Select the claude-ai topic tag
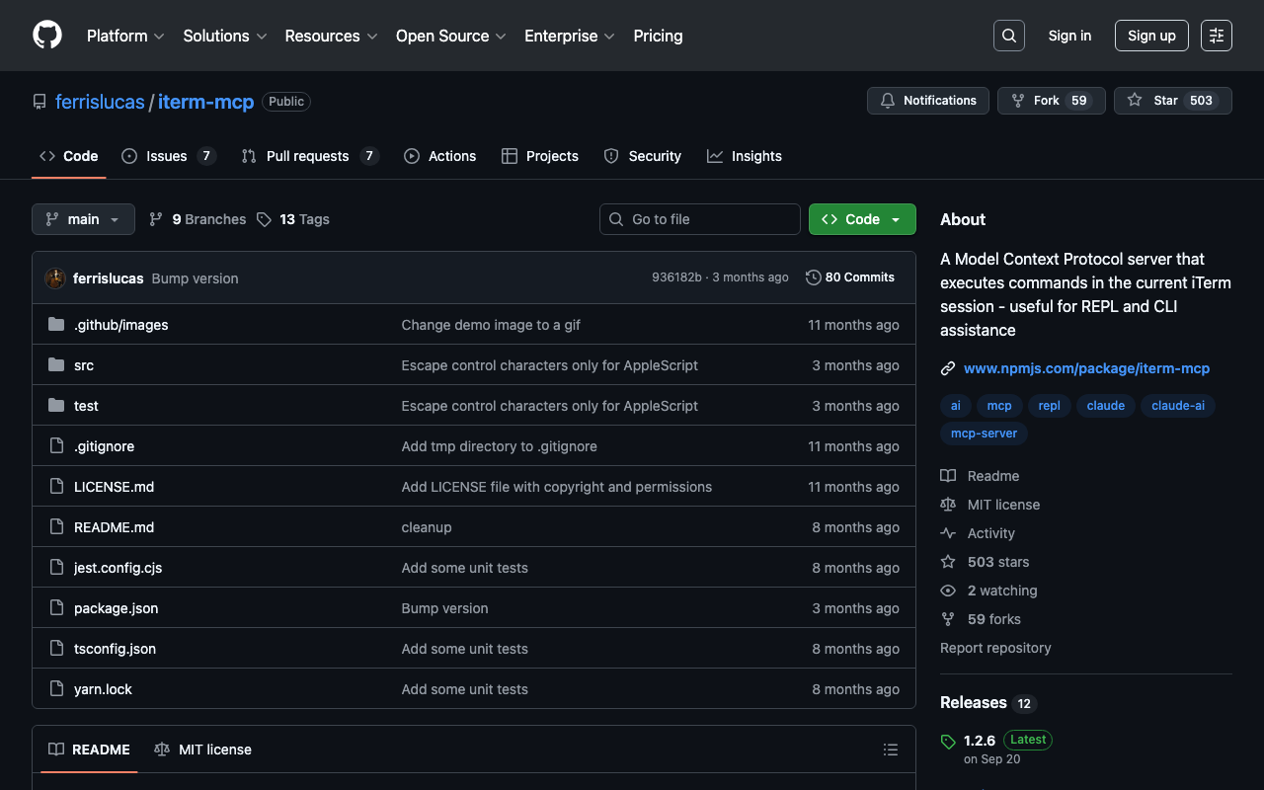This screenshot has width=1264, height=790. 1177,406
